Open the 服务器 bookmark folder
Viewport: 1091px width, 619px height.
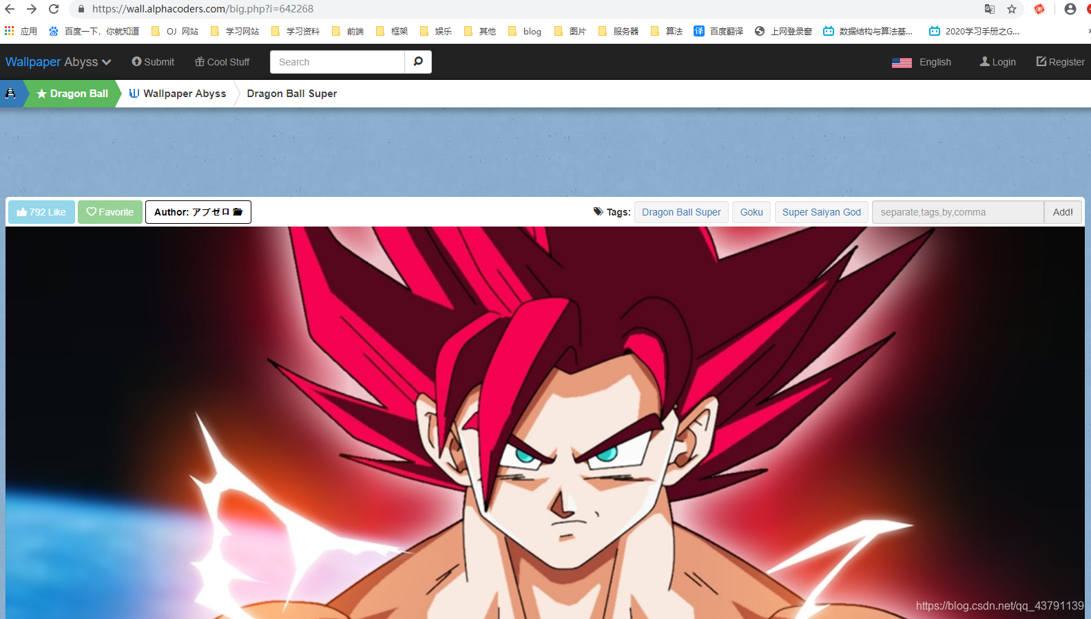pos(619,31)
